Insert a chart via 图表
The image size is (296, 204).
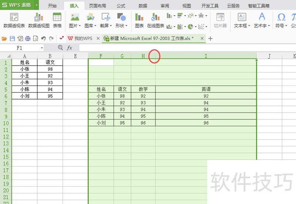click(x=139, y=20)
